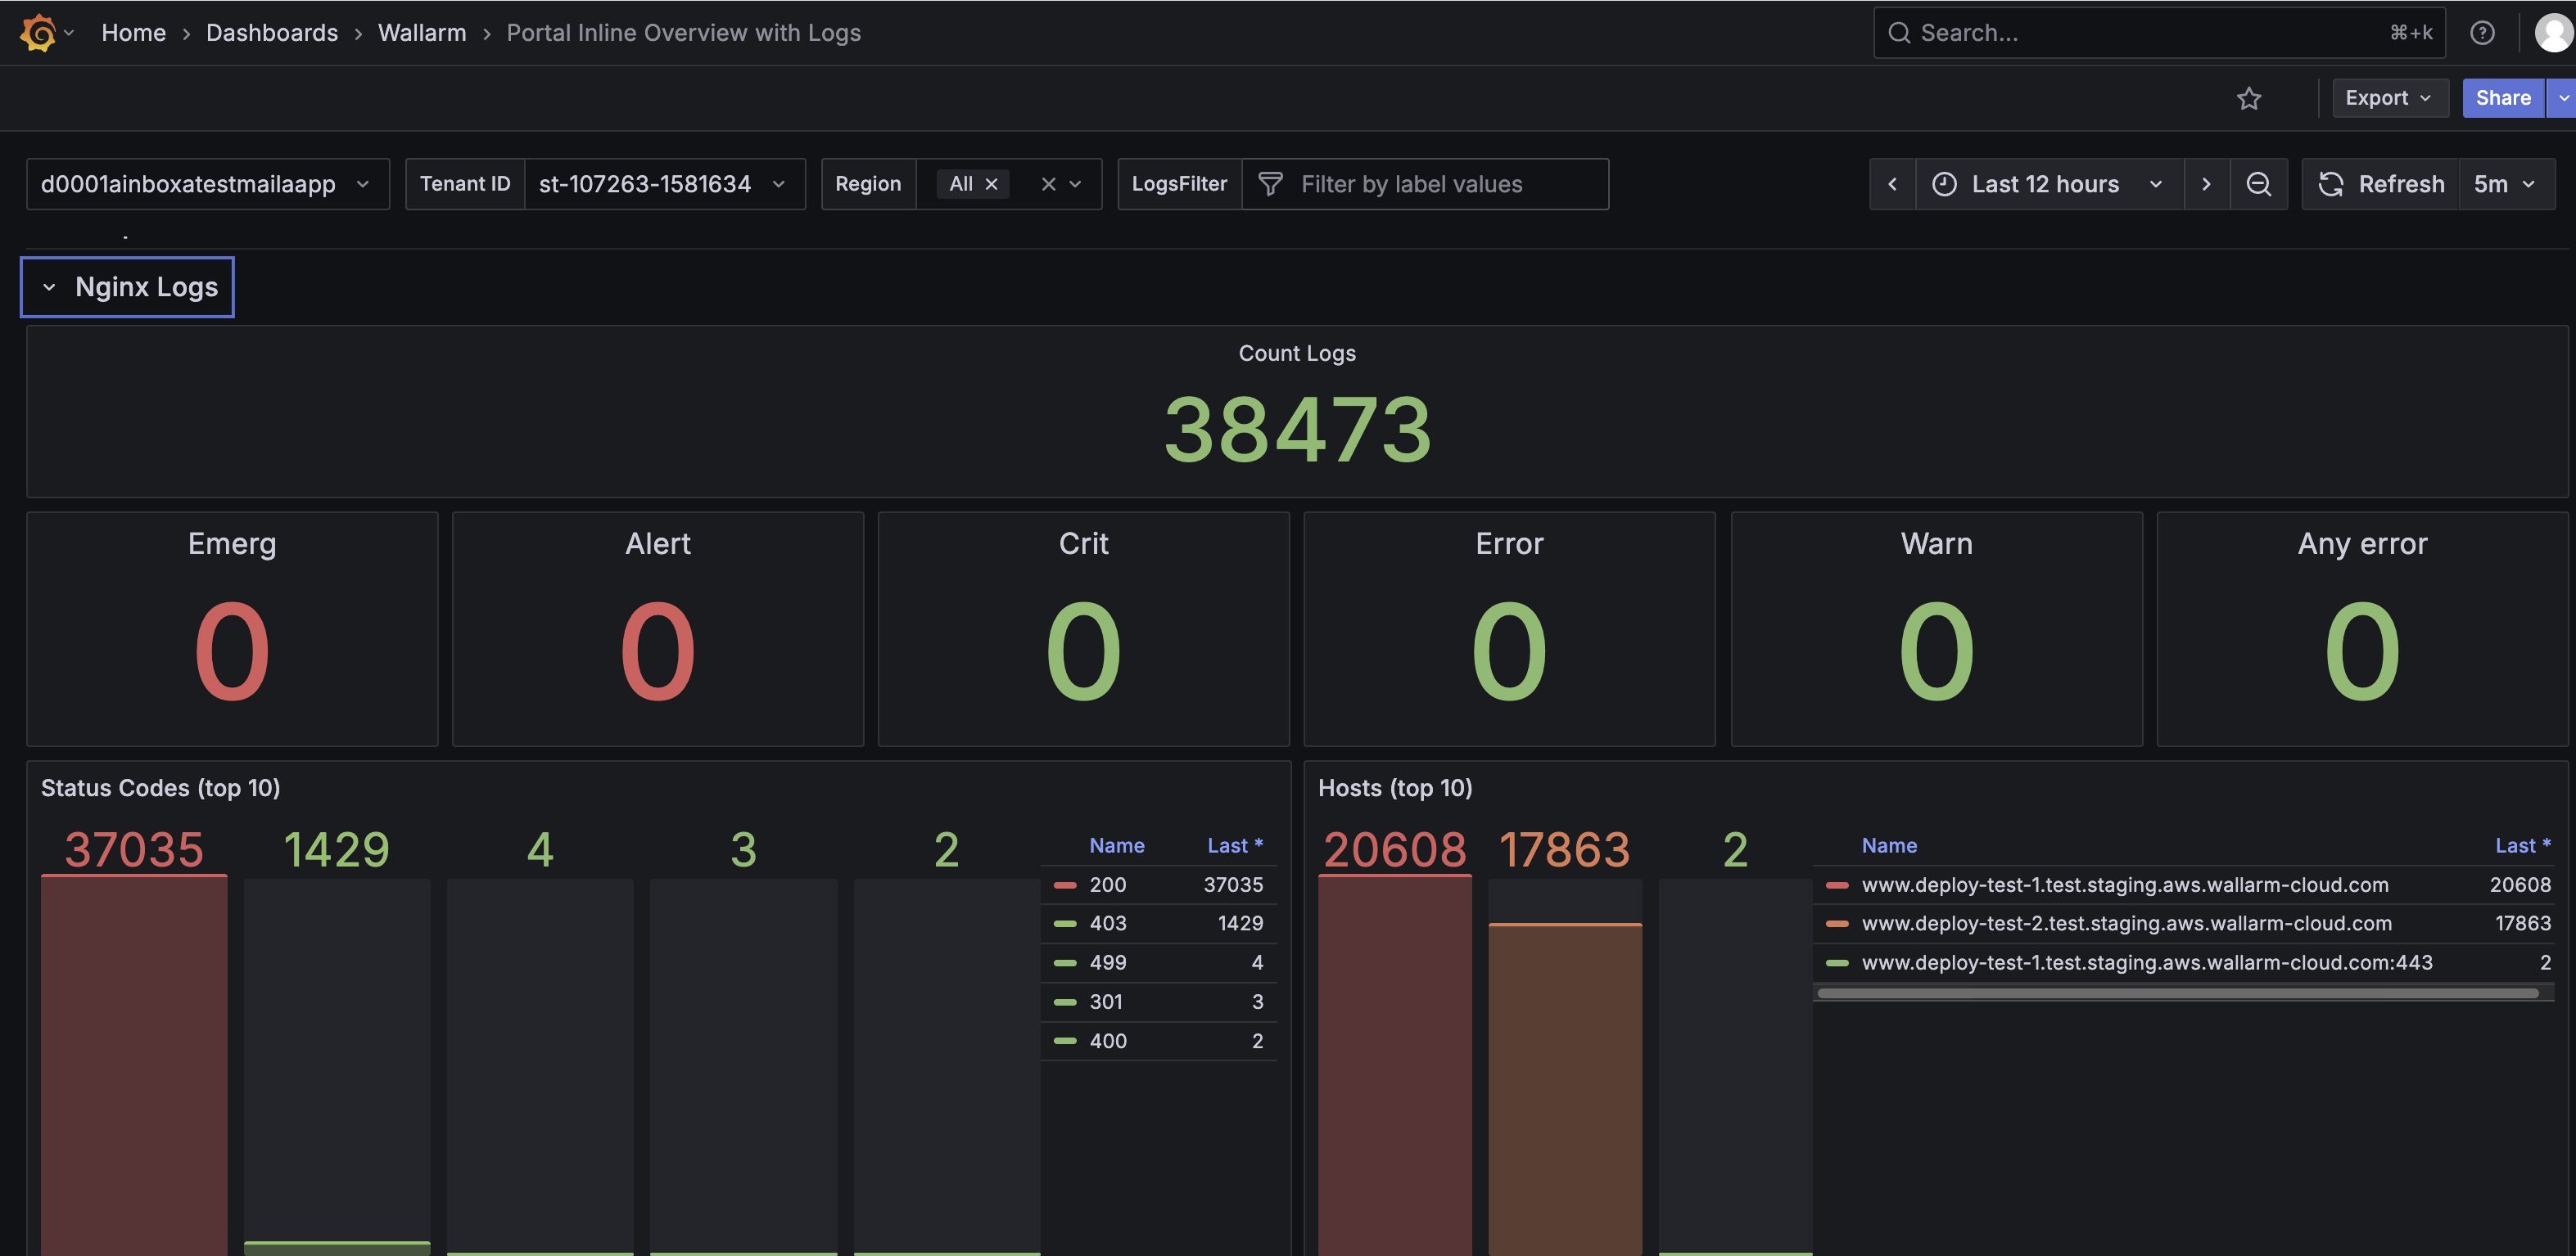Star this dashboard as favorite
Screen dimensions: 2576x1256
(2249, 98)
